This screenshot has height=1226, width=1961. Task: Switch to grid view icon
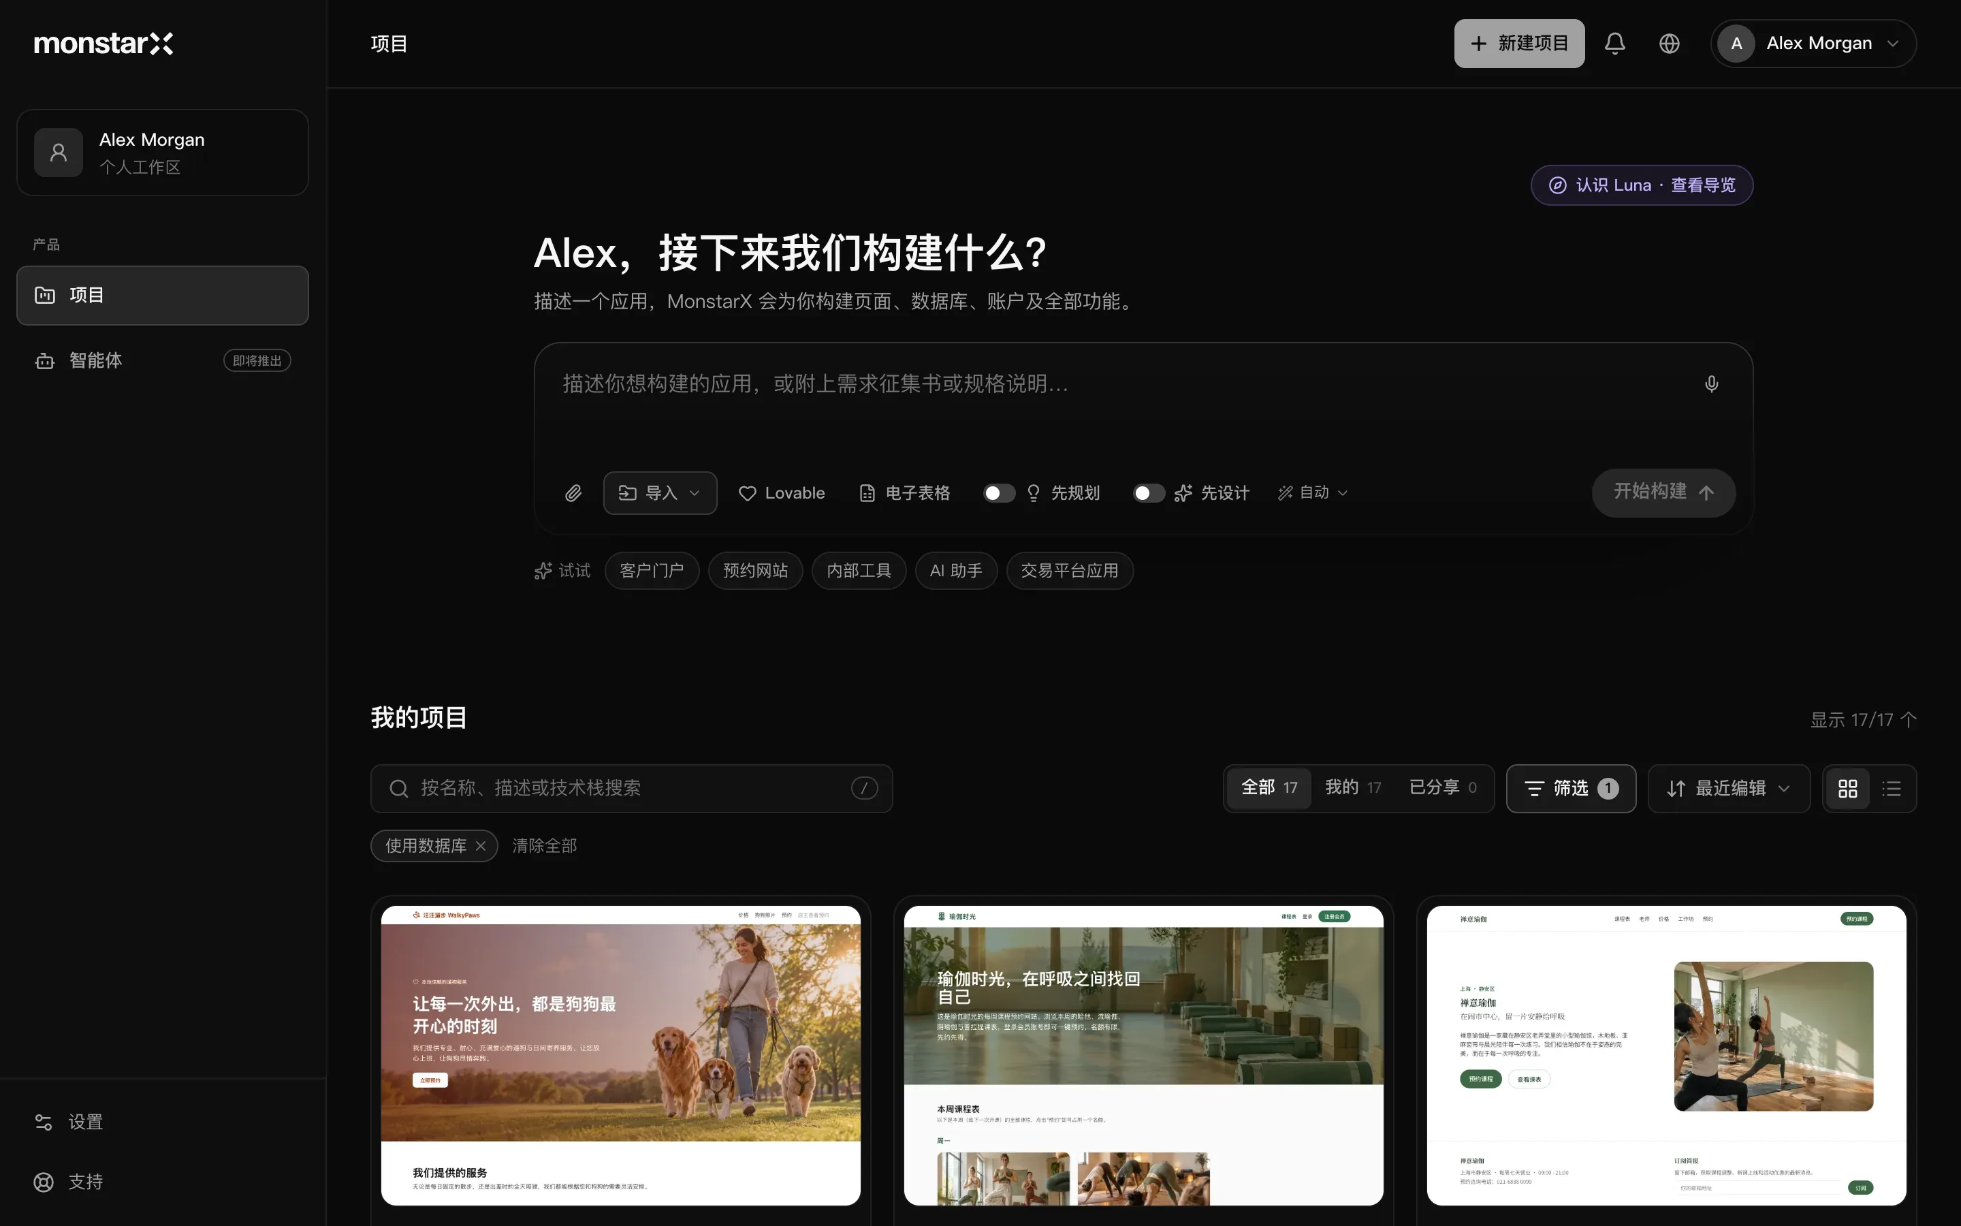pos(1847,788)
